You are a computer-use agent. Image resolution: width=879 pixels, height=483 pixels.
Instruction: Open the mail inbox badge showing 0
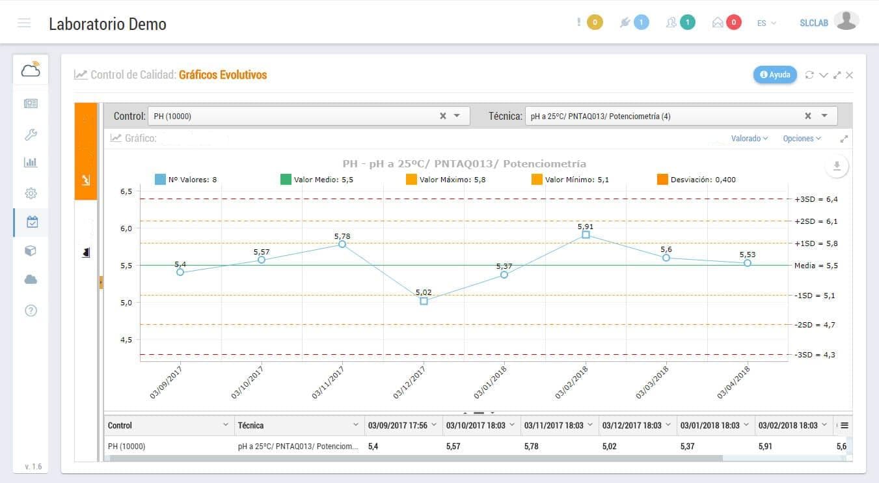733,23
